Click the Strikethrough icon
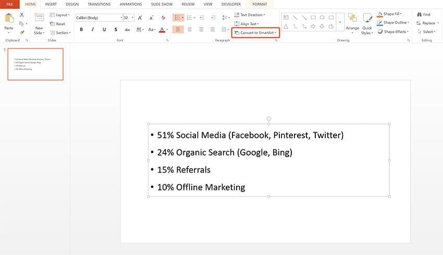443x255 pixels. click(128, 30)
